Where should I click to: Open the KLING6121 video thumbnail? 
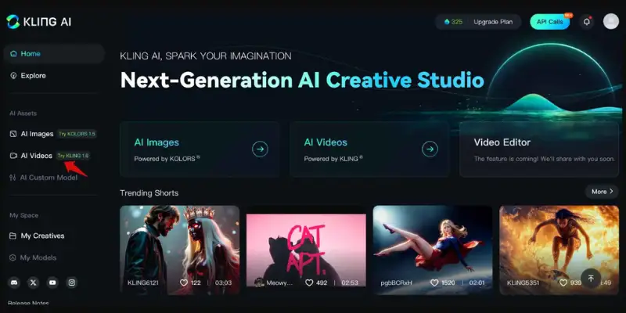(180, 250)
